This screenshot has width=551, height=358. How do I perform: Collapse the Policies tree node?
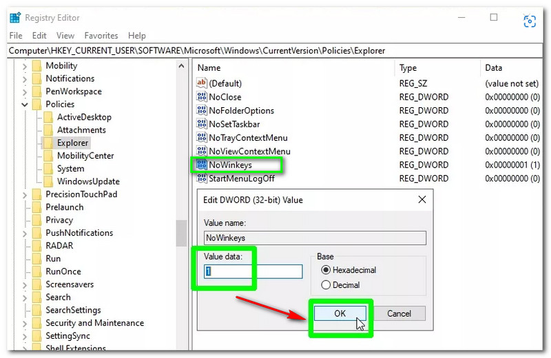[25, 104]
